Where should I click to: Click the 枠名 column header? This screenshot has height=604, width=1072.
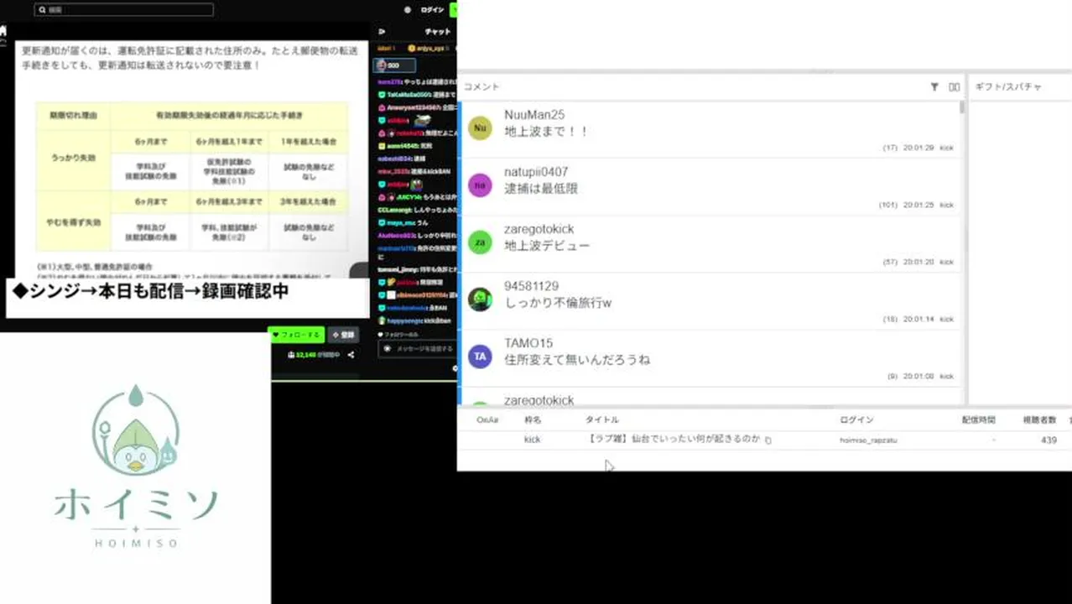tap(533, 419)
